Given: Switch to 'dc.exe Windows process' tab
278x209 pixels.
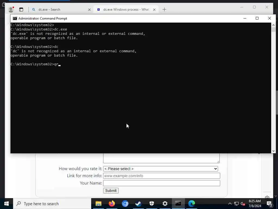Looking at the screenshot, I should point(126,10).
